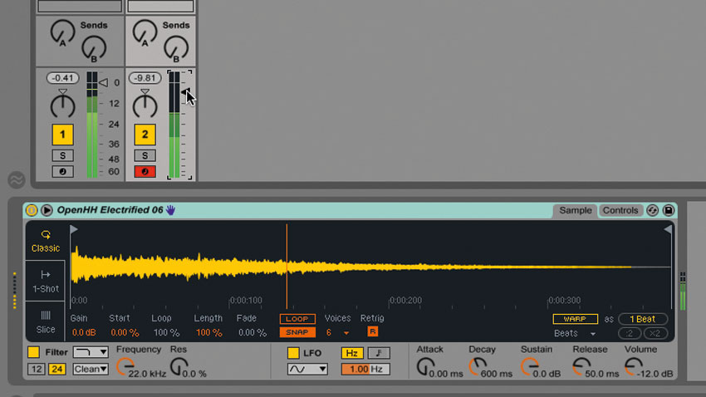The width and height of the screenshot is (706, 397).
Task: Toggle the SNAP button
Action: 297,332
